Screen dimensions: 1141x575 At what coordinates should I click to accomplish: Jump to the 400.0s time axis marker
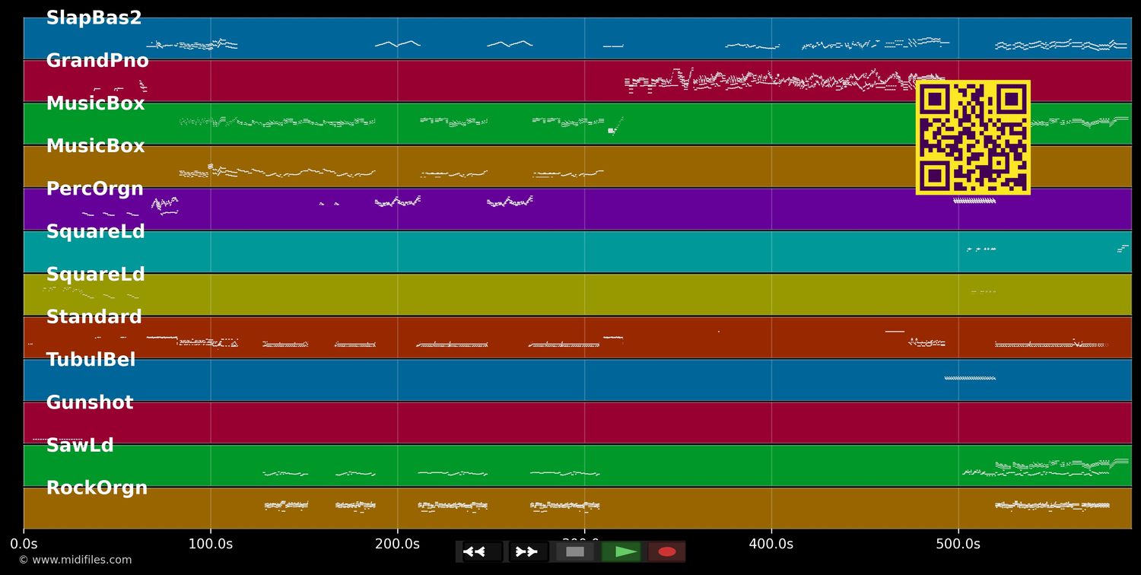pyautogui.click(x=771, y=544)
